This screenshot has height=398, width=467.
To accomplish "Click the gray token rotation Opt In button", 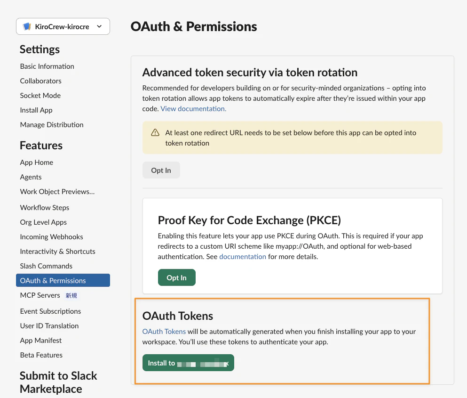I will 161,170.
